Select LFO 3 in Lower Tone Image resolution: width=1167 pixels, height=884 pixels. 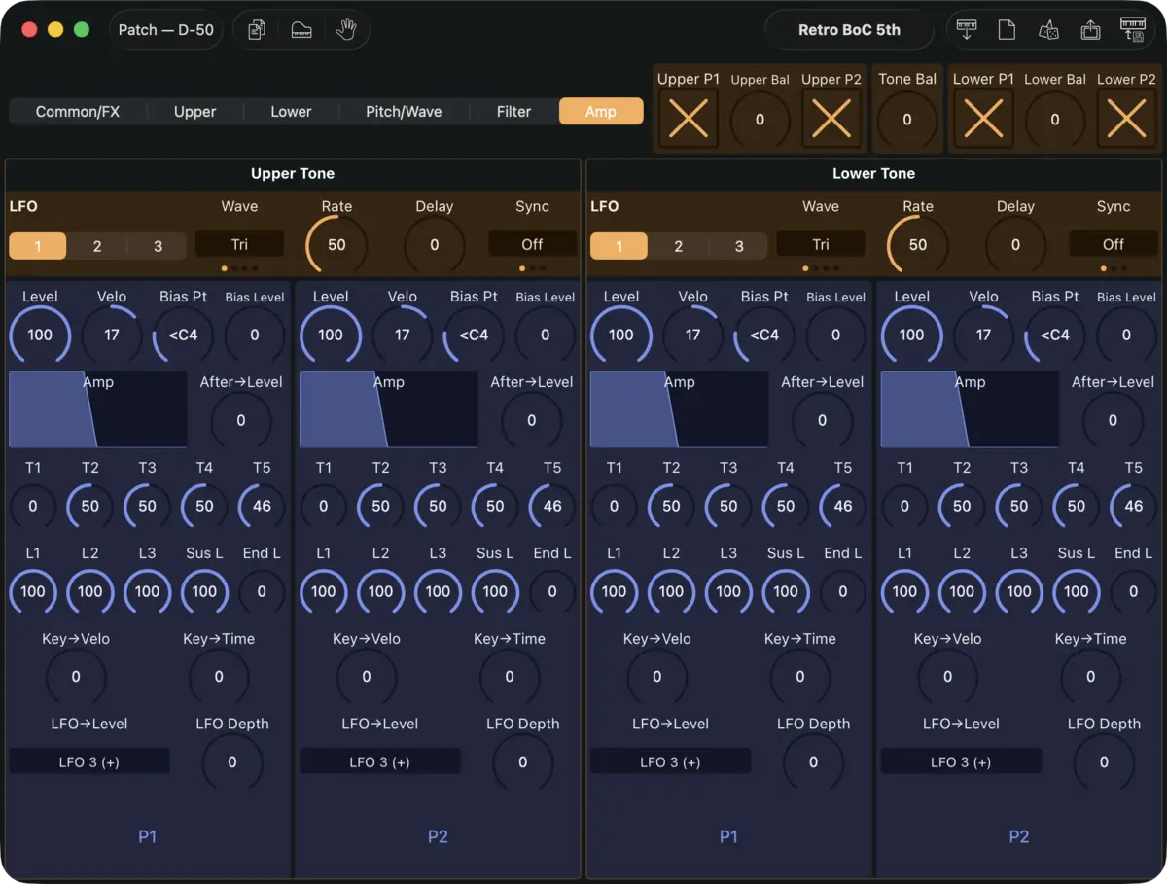pyautogui.click(x=739, y=246)
